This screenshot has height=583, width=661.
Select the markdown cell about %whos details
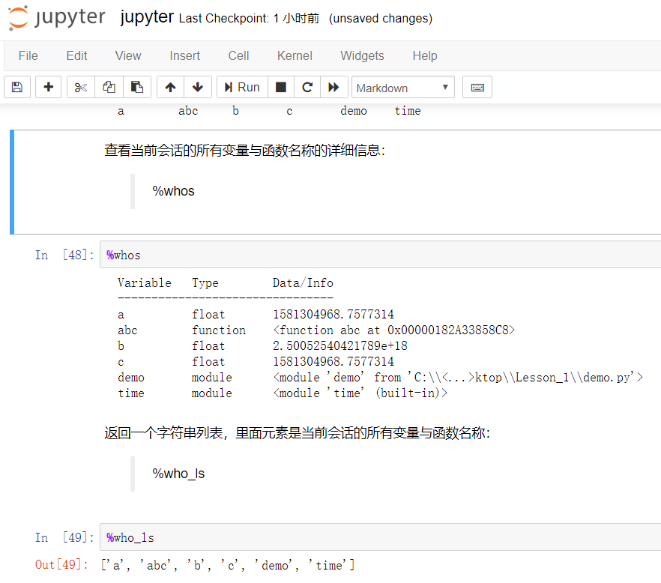coord(337,181)
